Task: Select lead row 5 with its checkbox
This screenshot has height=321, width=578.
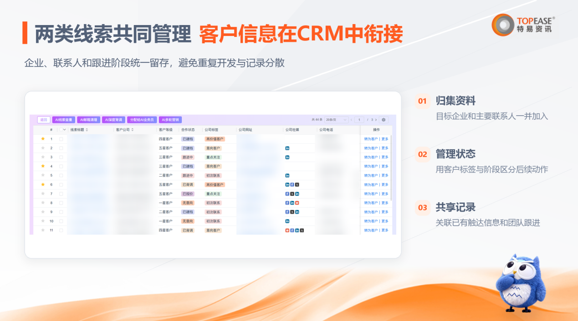Action: pos(61,175)
